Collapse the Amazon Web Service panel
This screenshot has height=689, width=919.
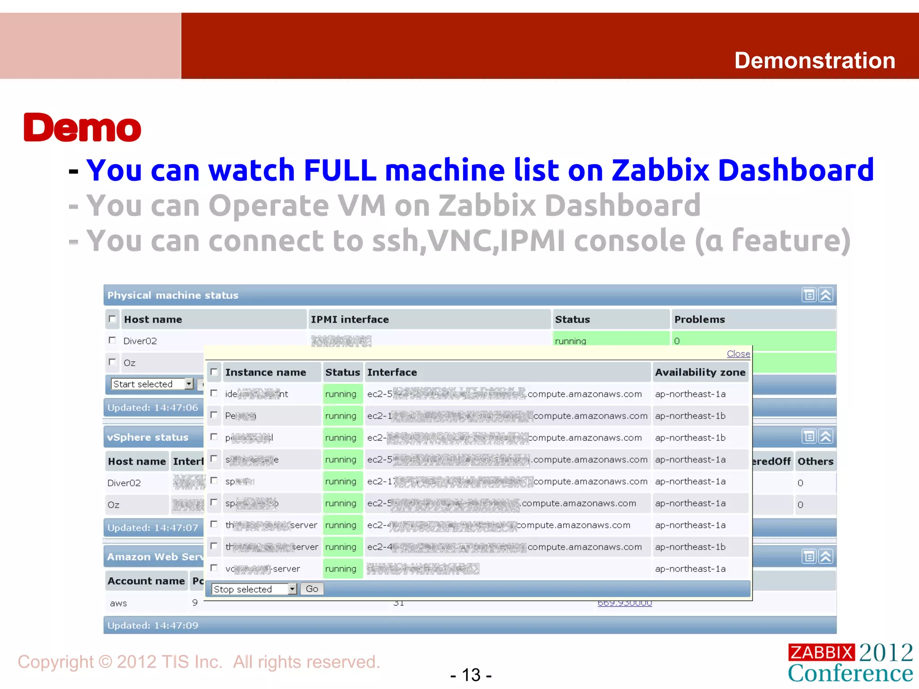pyautogui.click(x=826, y=557)
